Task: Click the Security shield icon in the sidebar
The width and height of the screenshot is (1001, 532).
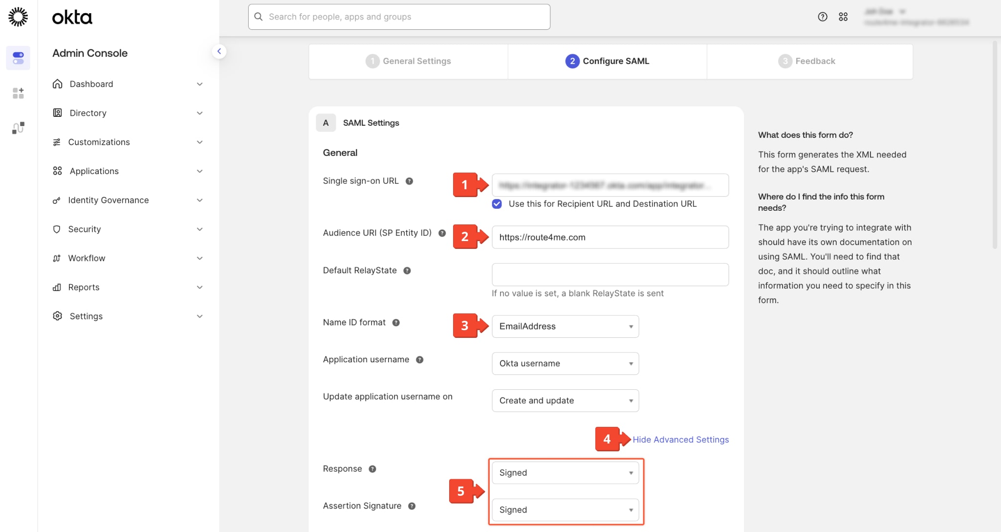Action: [x=57, y=229]
